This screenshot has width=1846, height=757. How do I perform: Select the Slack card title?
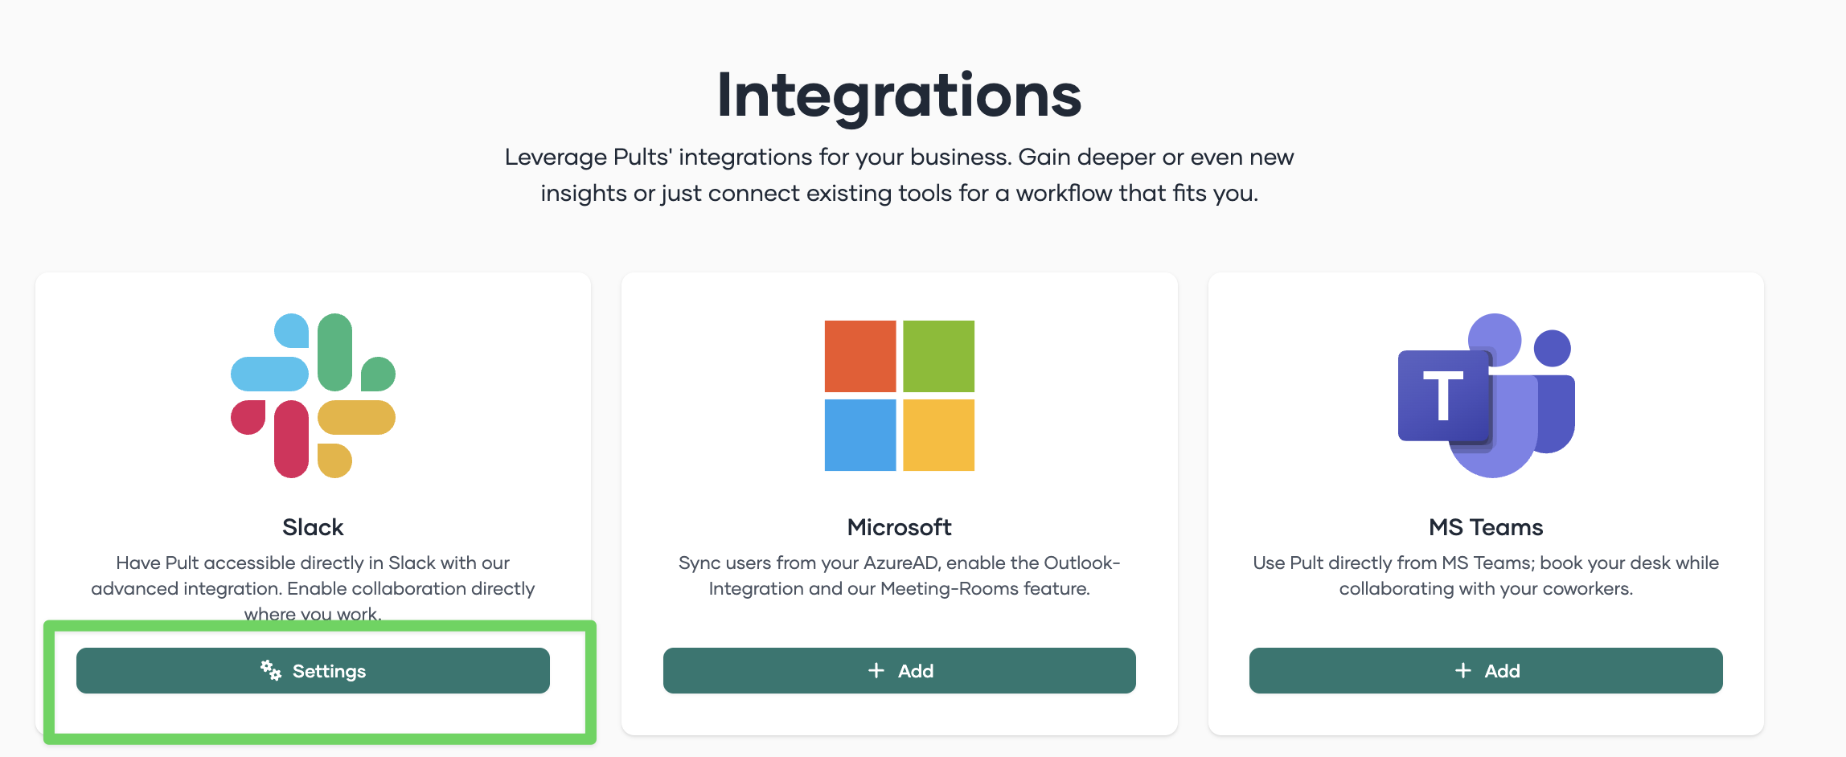[x=313, y=527]
